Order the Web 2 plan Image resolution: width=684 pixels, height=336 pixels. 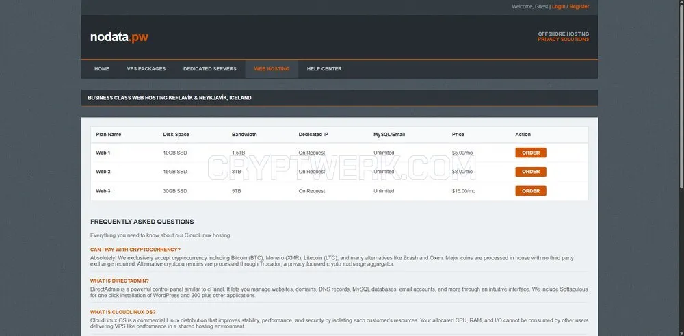531,172
